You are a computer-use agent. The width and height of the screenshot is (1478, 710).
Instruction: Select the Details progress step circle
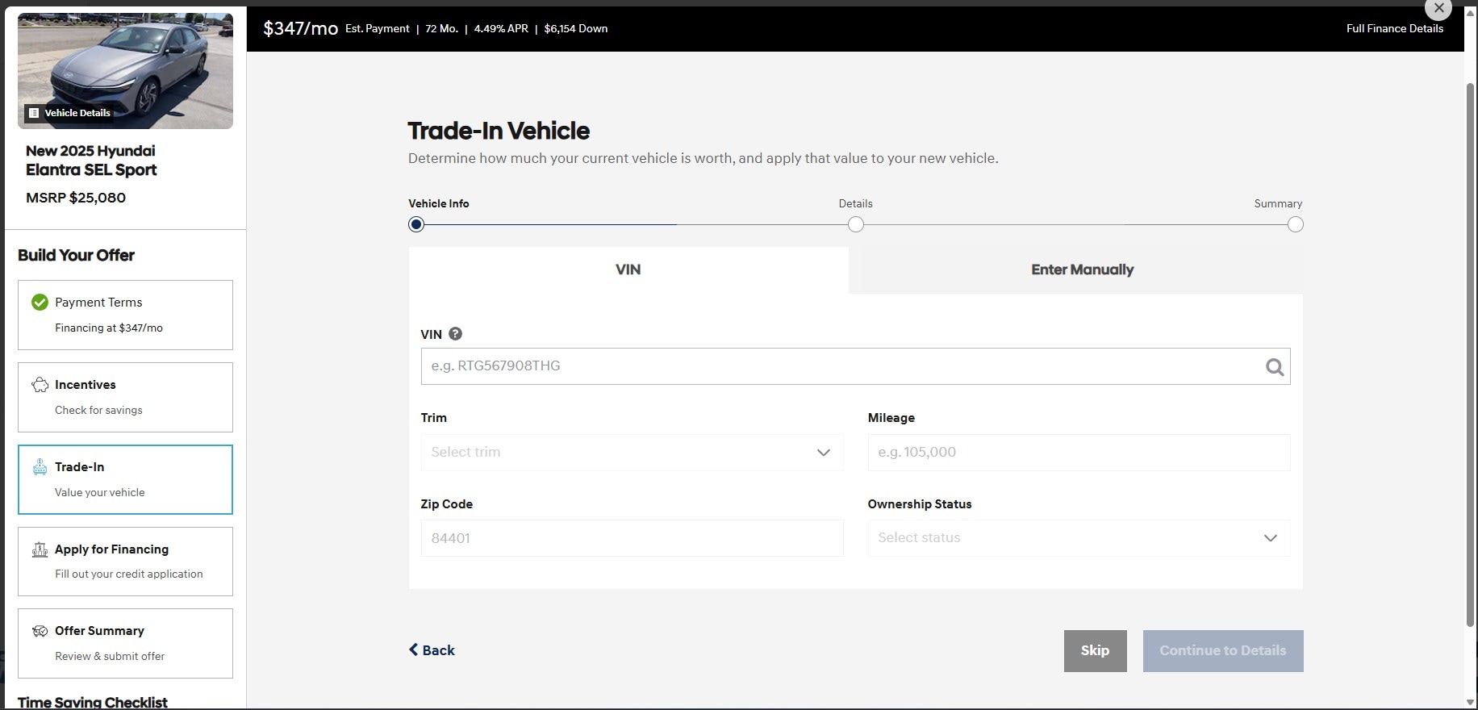click(856, 224)
